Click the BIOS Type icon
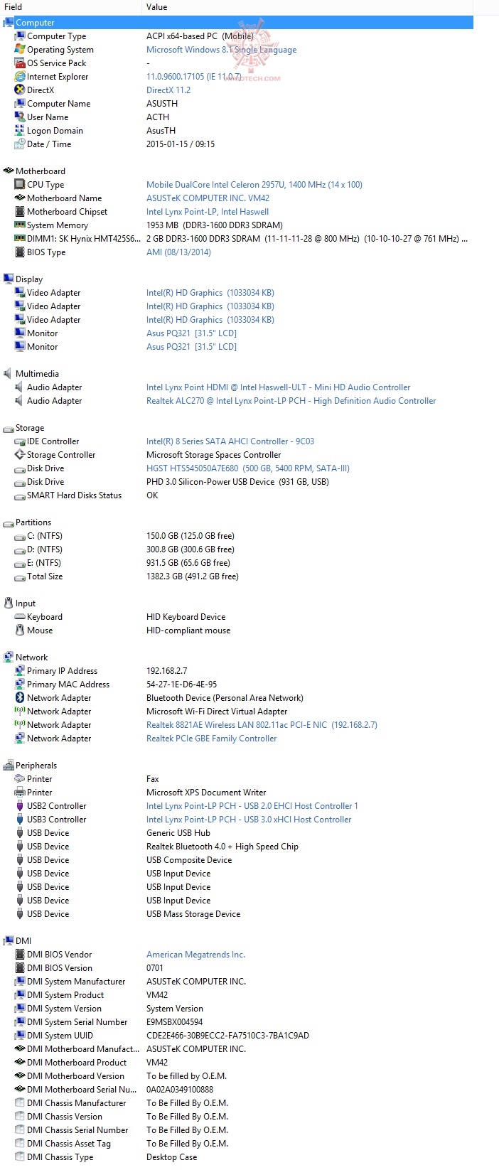The height and width of the screenshot is (1170, 499). (20, 252)
